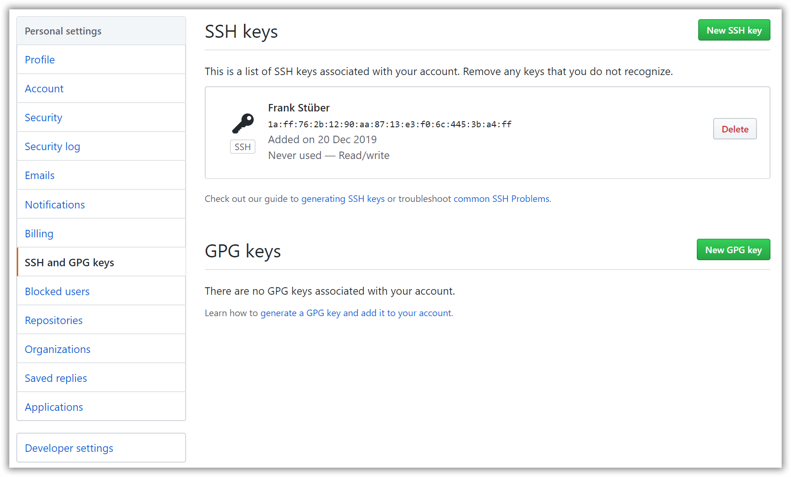Open Notifications settings
Image resolution: width=791 pixels, height=477 pixels.
click(55, 204)
